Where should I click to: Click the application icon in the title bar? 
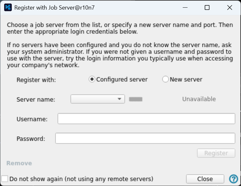(9, 8)
